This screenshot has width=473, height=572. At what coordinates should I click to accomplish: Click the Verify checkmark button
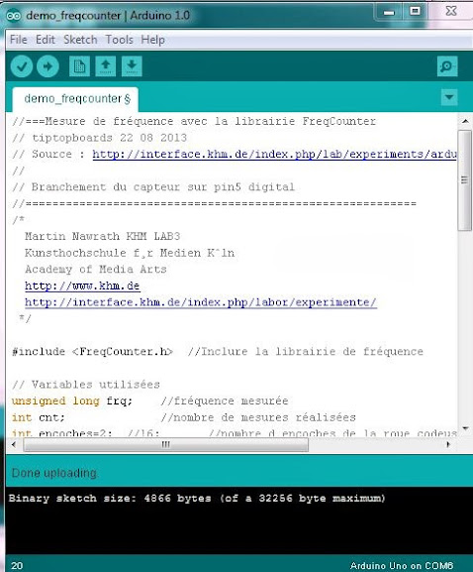(x=22, y=66)
